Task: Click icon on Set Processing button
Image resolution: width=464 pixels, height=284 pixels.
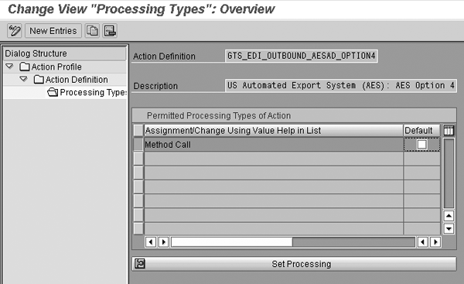Action: 140,264
